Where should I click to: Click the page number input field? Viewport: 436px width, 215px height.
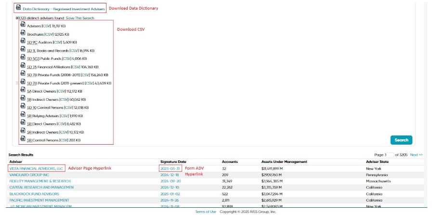[x=389, y=155]
